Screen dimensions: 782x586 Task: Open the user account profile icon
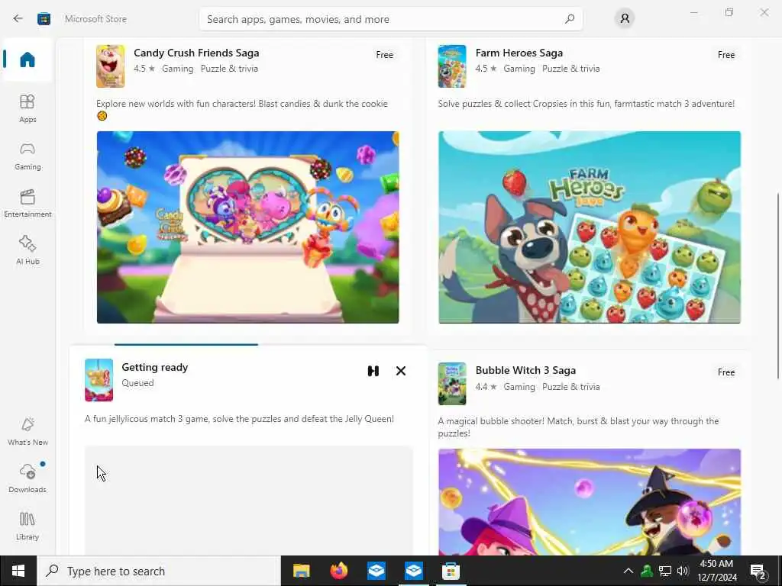click(625, 19)
